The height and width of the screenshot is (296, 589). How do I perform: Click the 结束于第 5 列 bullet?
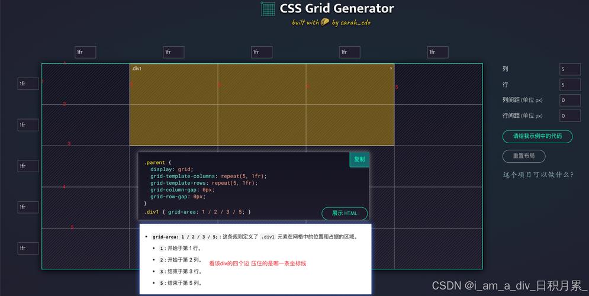pyautogui.click(x=181, y=283)
